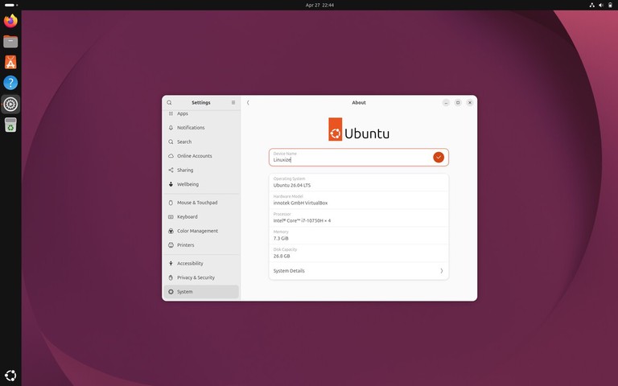Image resolution: width=618 pixels, height=386 pixels.
Task: Launch Firefox from the dock
Action: point(10,21)
